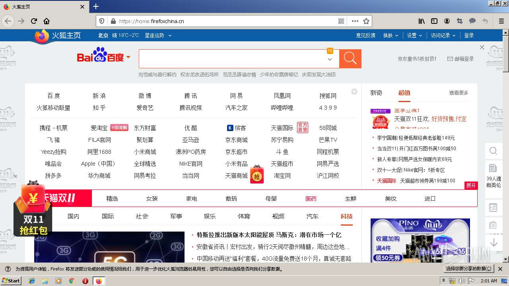509x286 pixels.
Task: Click the sidebar down arrow icon
Action: pos(493,242)
